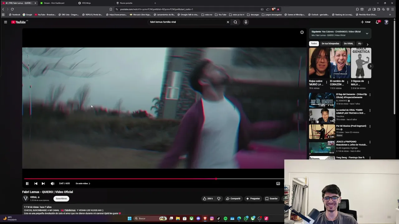Click the Crear button

pyautogui.click(x=366, y=22)
